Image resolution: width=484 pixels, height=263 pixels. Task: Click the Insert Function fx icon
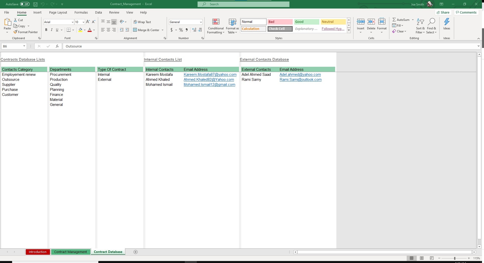coord(57,46)
